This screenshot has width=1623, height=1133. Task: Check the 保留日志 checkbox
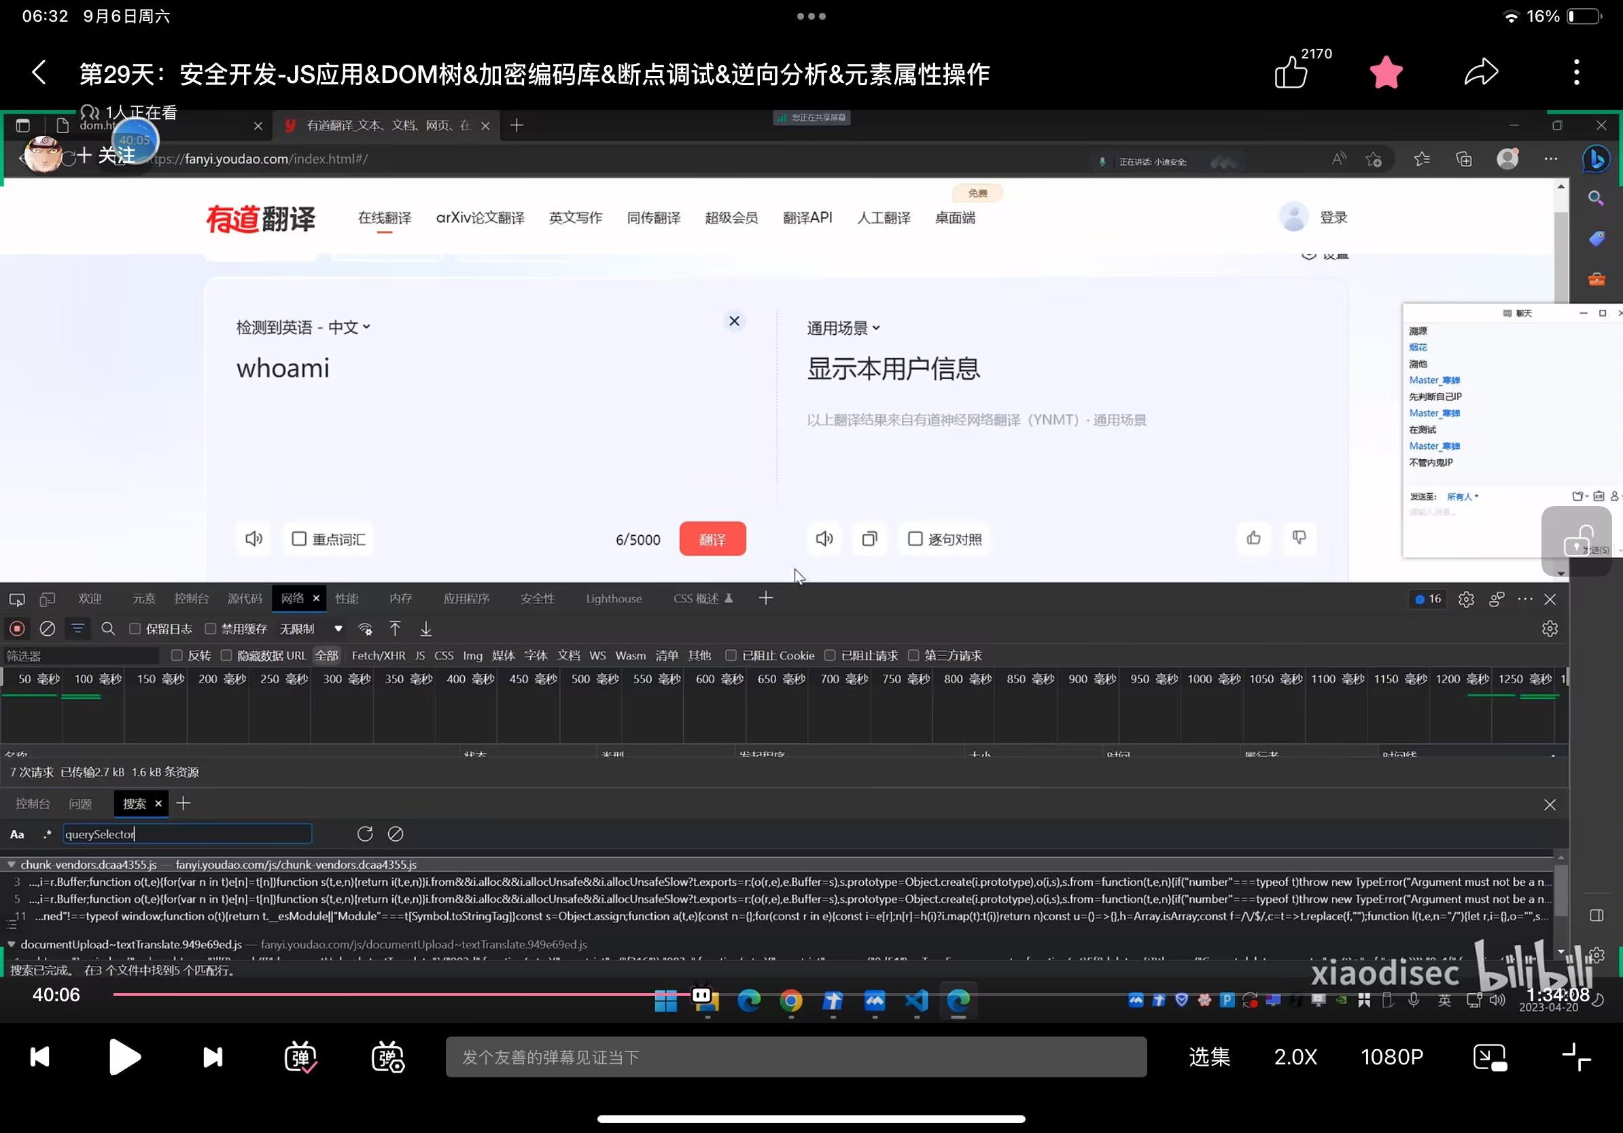pos(135,629)
